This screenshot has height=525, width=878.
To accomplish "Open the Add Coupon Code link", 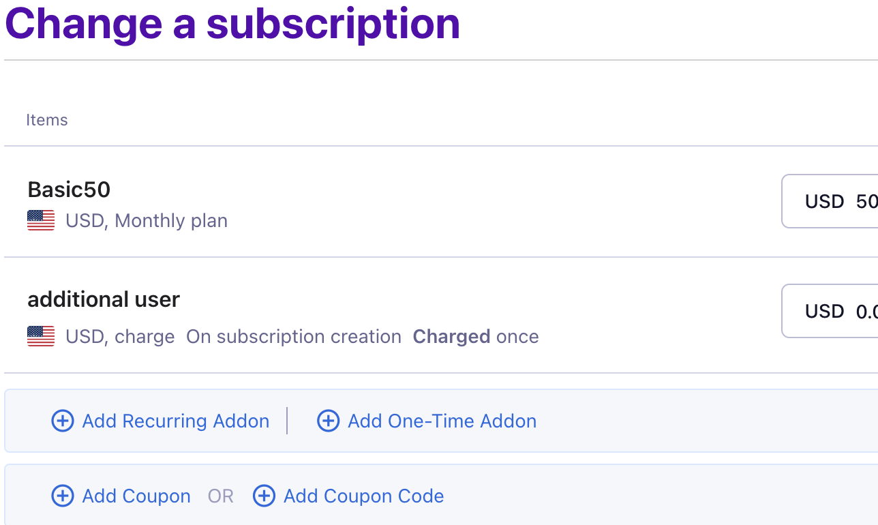I will pos(363,496).
